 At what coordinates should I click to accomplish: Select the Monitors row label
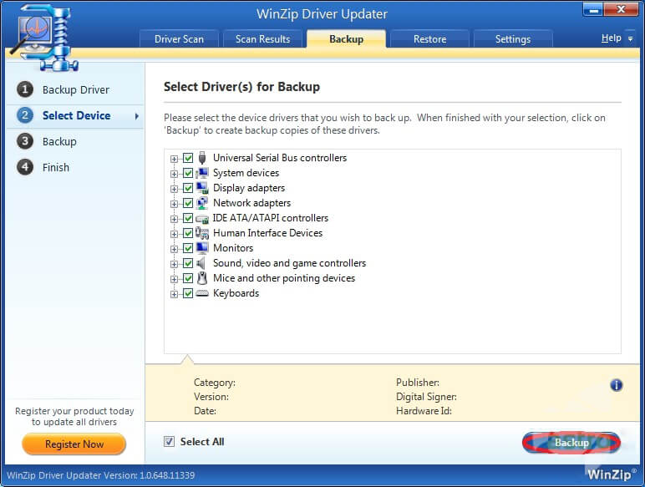pyautogui.click(x=233, y=248)
